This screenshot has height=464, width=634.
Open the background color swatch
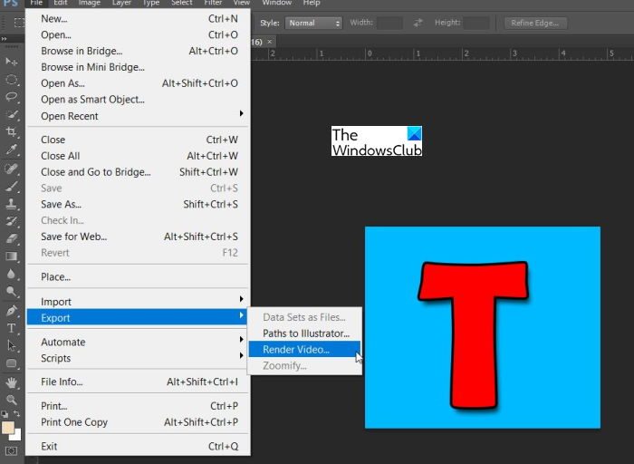coord(16,436)
